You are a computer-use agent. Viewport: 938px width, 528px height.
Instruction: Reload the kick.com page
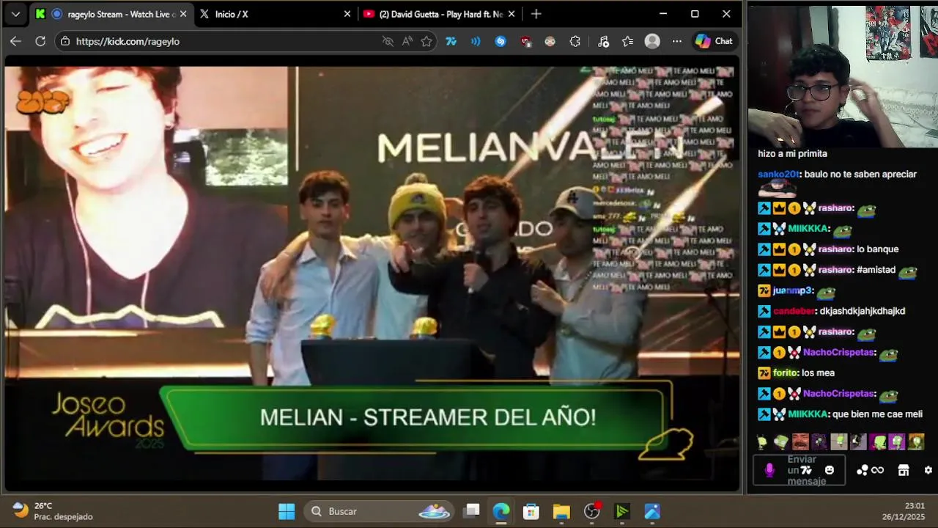click(x=40, y=41)
